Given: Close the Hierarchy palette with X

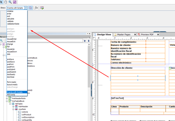Looking at the screenshot, I should point(90,34).
